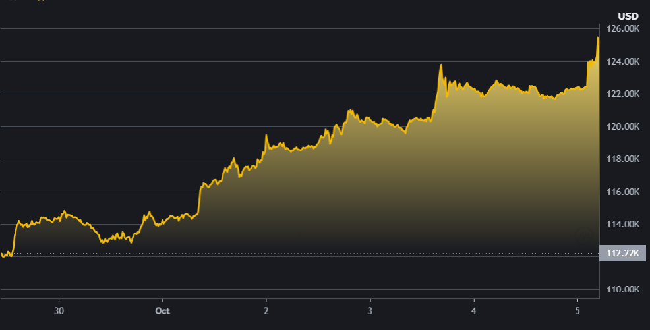Click the 114.00K price axis label

pyautogui.click(x=622, y=225)
